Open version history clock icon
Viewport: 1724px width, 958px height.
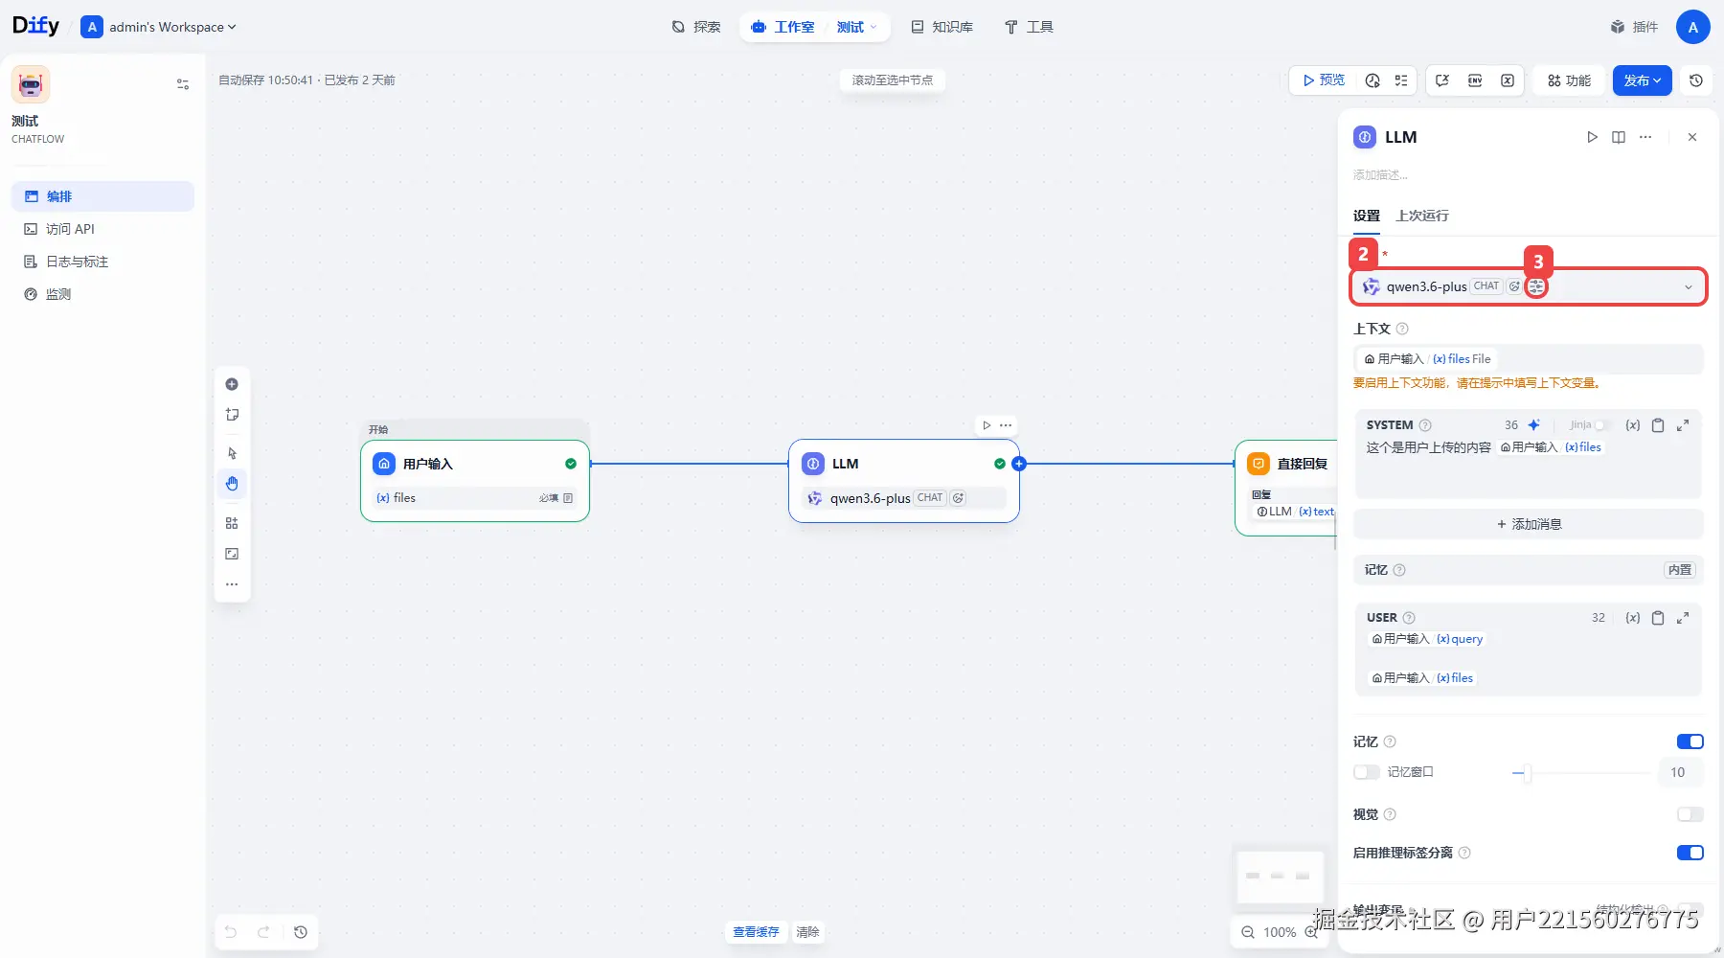[1696, 80]
